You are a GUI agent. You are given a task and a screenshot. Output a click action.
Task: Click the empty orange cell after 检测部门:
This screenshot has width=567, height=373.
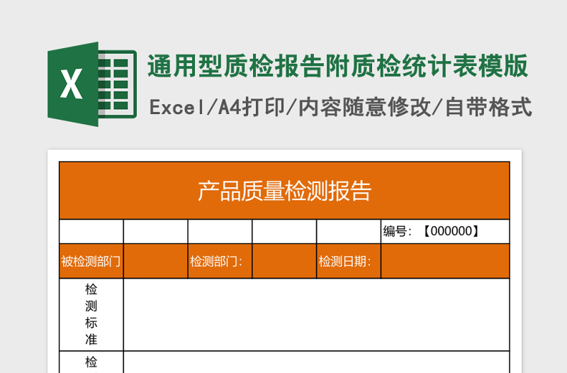[284, 261]
